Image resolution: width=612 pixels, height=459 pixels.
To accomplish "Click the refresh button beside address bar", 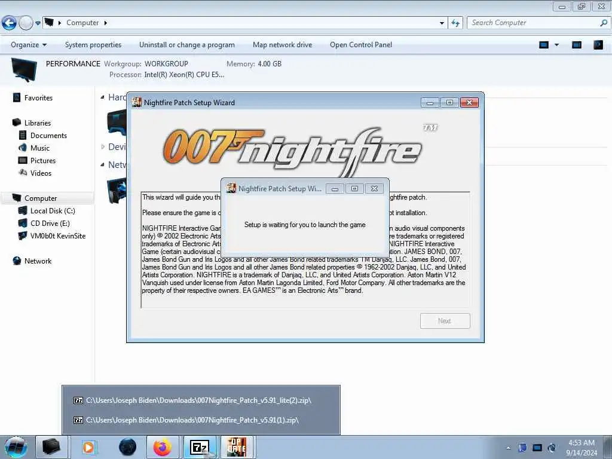I will 455,23.
